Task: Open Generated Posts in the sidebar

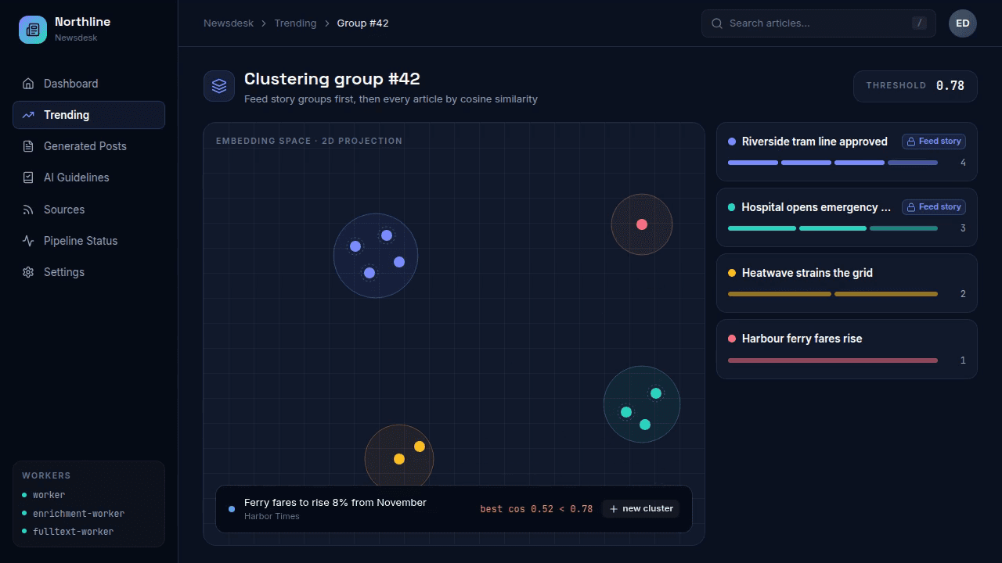Action: tap(88, 146)
